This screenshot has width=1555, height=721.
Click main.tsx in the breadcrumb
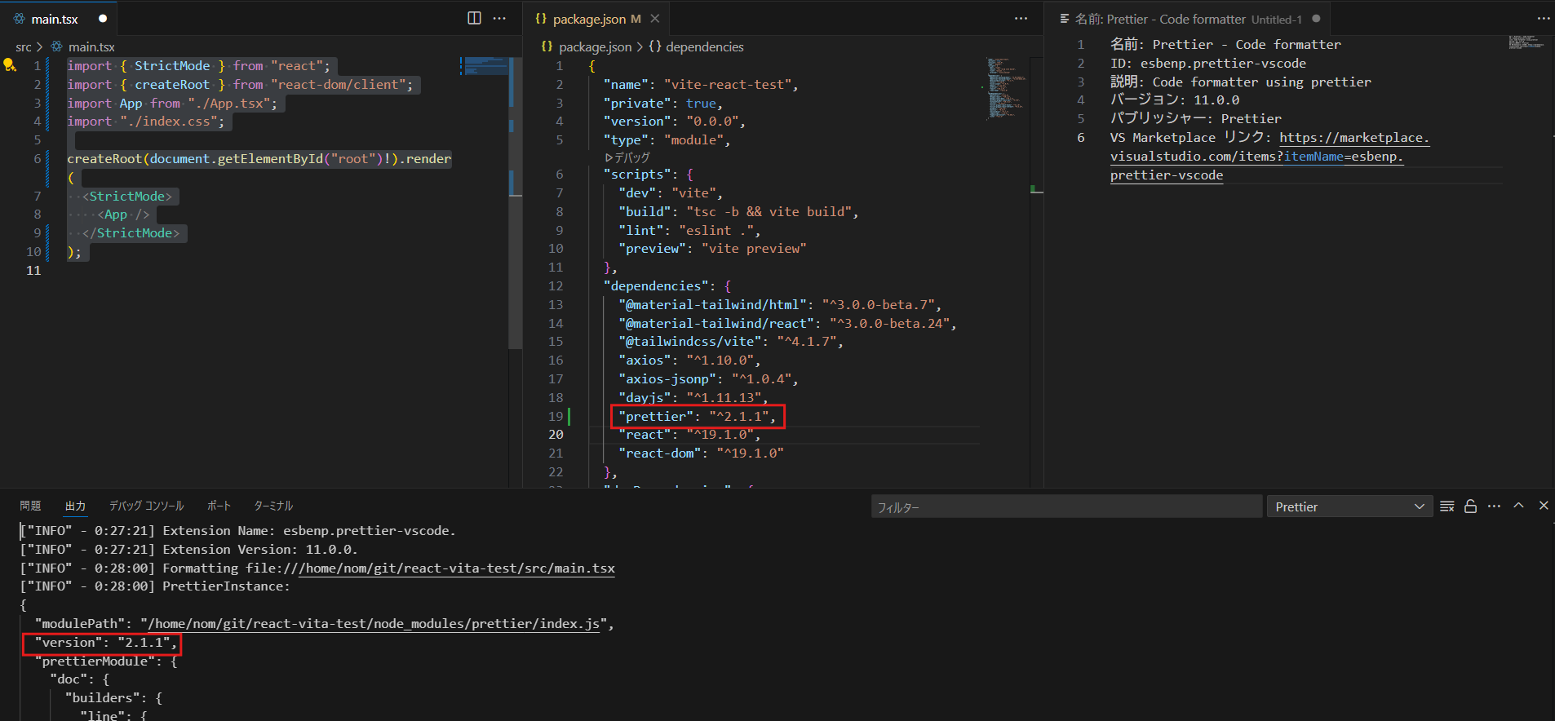click(x=91, y=46)
